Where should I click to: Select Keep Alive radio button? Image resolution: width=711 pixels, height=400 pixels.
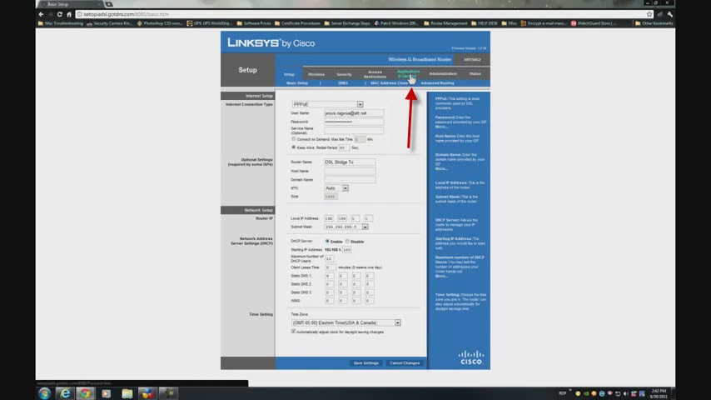point(293,147)
